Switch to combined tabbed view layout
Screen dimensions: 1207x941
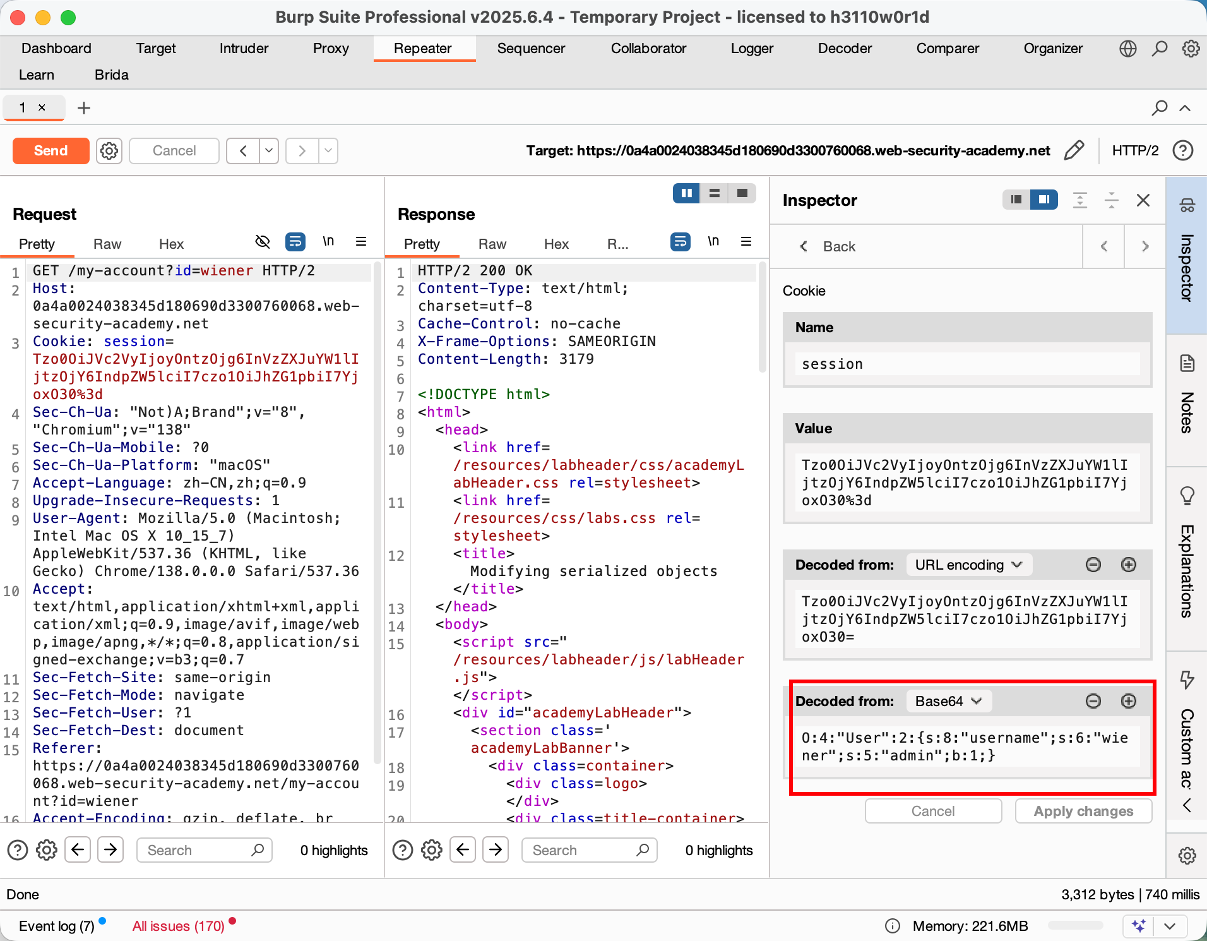(742, 193)
